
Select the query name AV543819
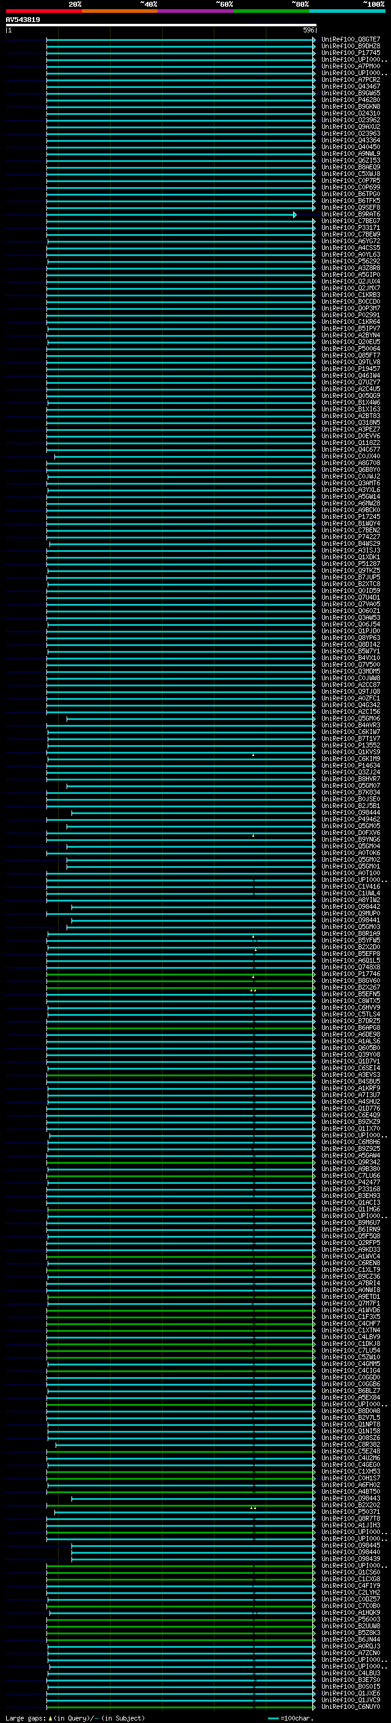tap(23, 20)
